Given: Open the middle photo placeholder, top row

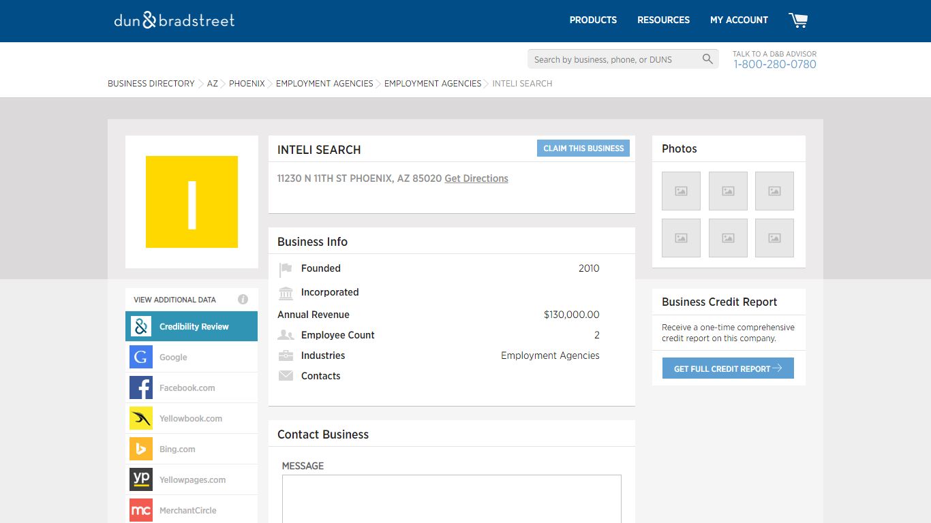Looking at the screenshot, I should point(728,191).
